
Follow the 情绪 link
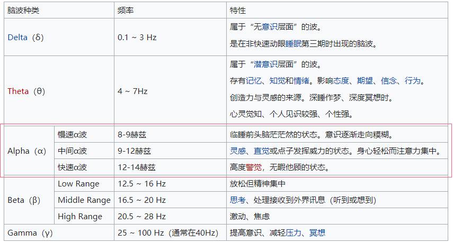coord(301,81)
